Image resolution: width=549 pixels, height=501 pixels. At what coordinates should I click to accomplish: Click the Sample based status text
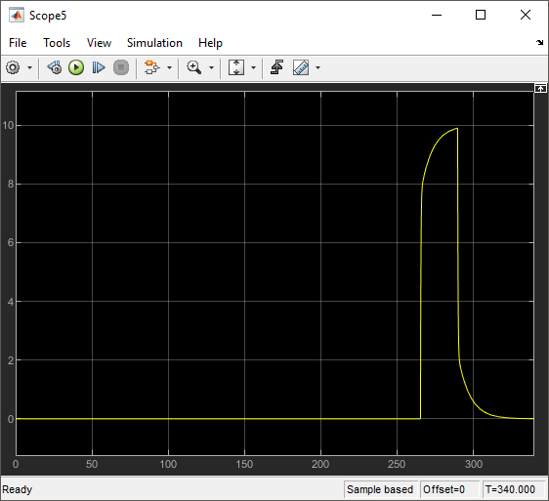[x=380, y=489]
